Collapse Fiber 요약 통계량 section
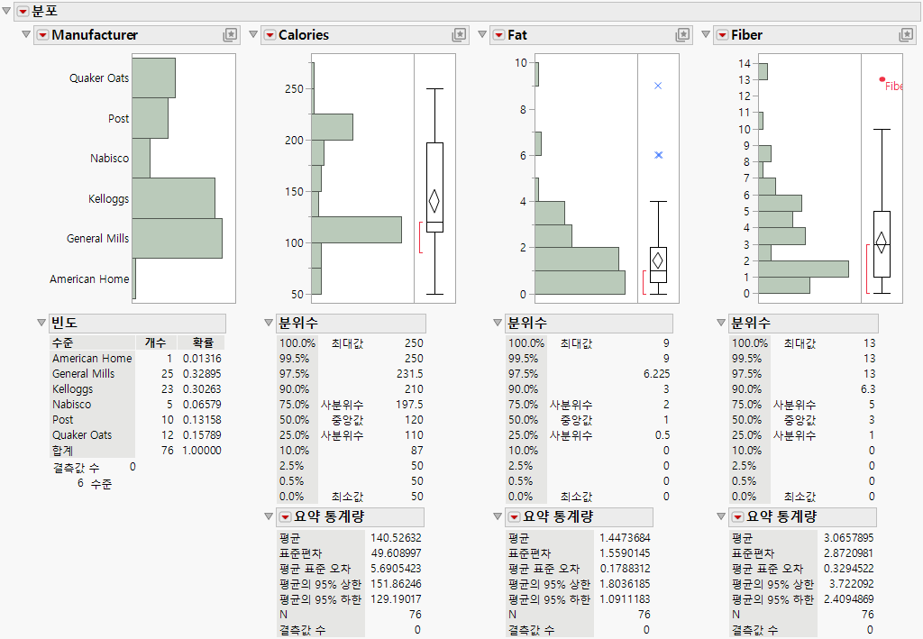This screenshot has width=923, height=639. coord(721,516)
